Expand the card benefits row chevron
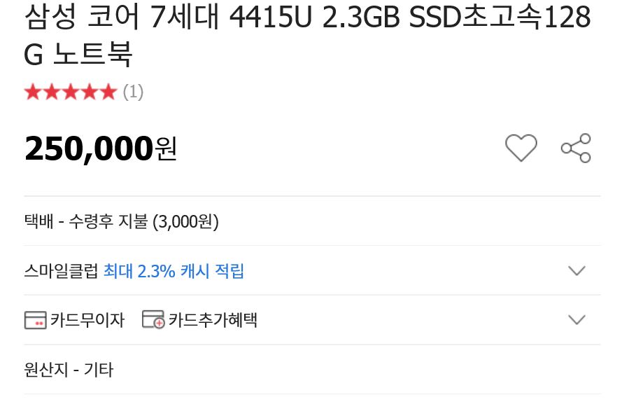 pos(577,320)
